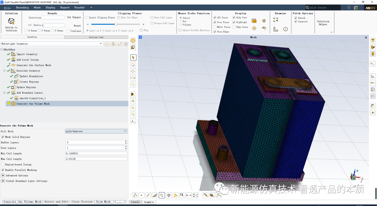Switch to the Outline View tab
Image resolution: width=377 pixels, height=206 pixels.
[x=96, y=37]
